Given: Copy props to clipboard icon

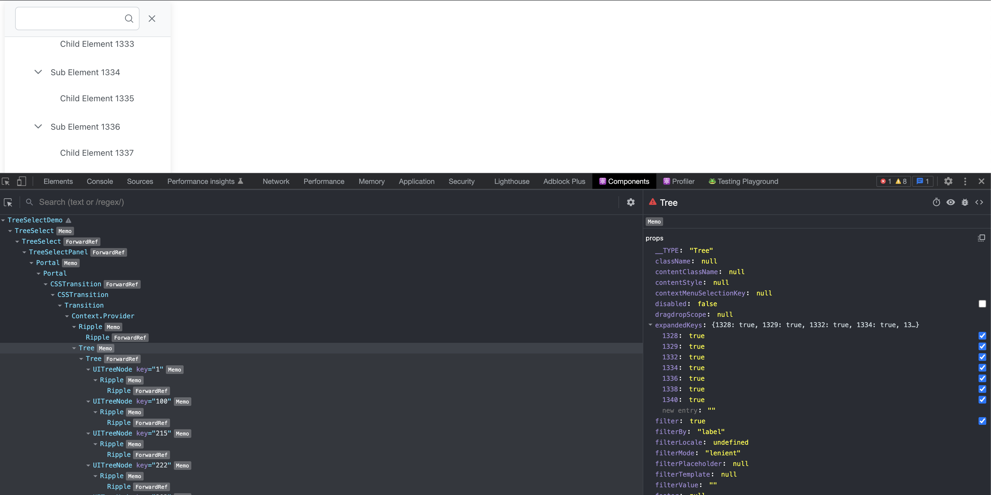Looking at the screenshot, I should pos(981,238).
